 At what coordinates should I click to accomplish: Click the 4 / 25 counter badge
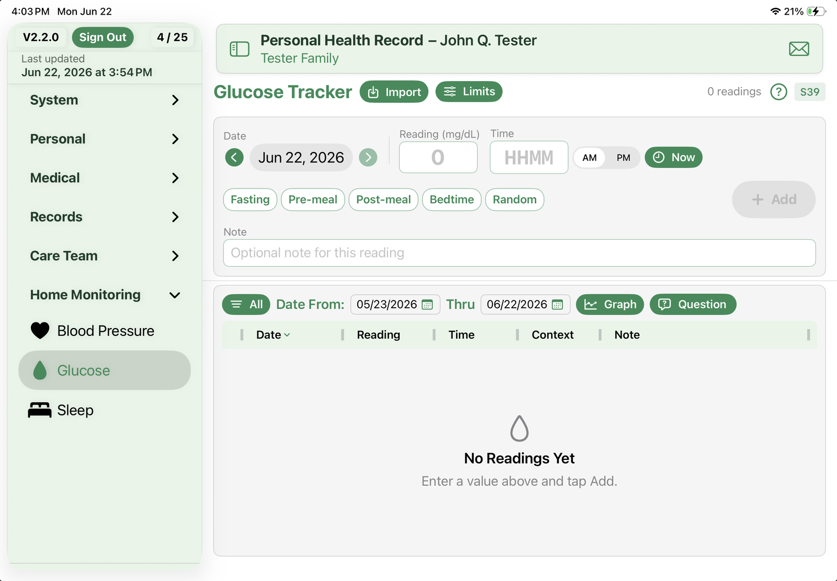click(172, 37)
